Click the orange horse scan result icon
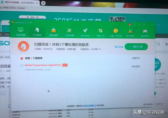 click(23, 46)
